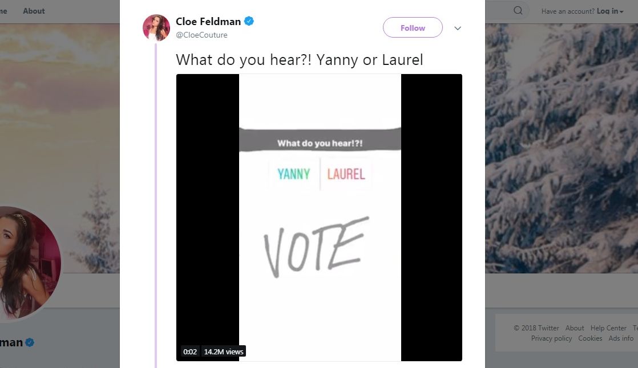Viewport: 638px width, 368px height.
Task: Click the Cloe Feldman name in the tweet
Action: tap(208, 22)
